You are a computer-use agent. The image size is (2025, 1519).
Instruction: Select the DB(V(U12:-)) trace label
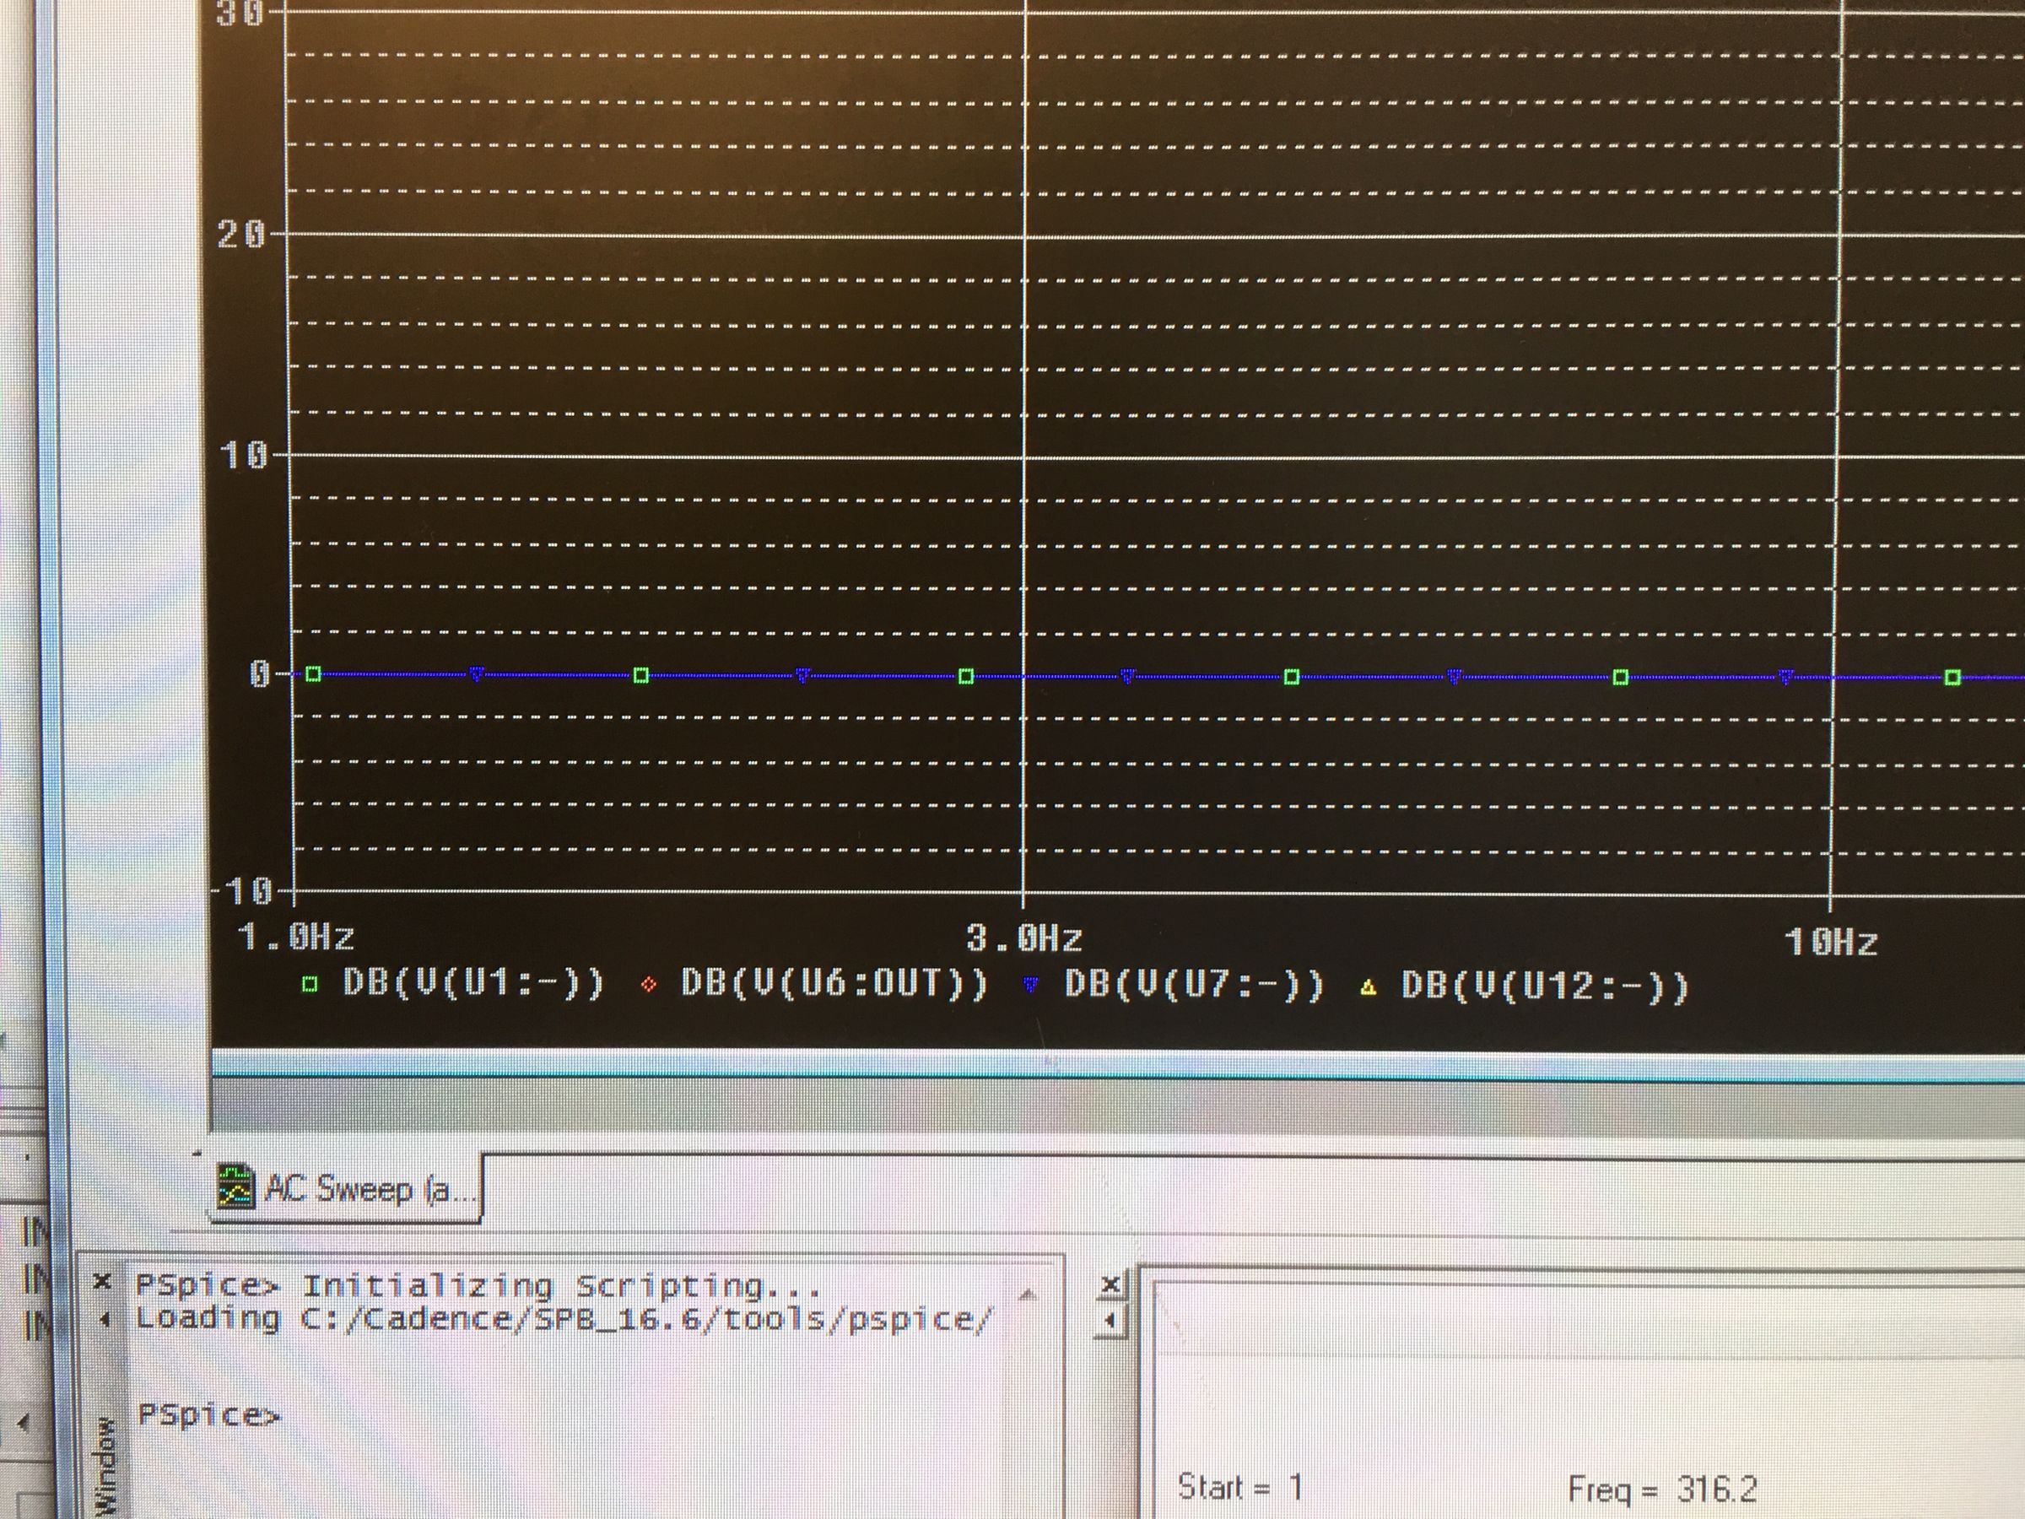1544,987
